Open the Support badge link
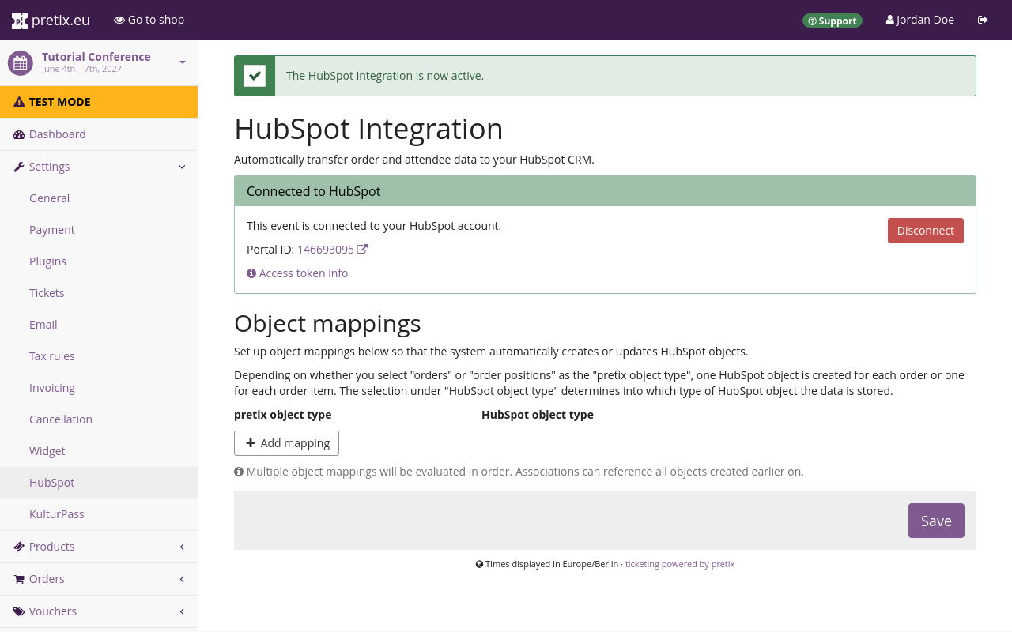 point(832,21)
